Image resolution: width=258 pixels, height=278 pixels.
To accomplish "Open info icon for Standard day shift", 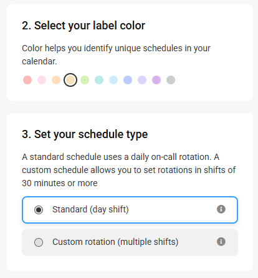I will coord(221,209).
